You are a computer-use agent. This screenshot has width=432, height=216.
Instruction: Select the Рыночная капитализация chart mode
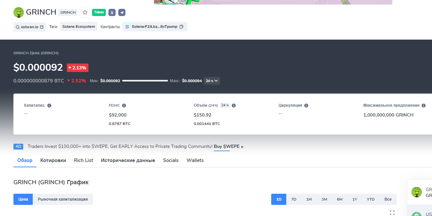(63, 199)
